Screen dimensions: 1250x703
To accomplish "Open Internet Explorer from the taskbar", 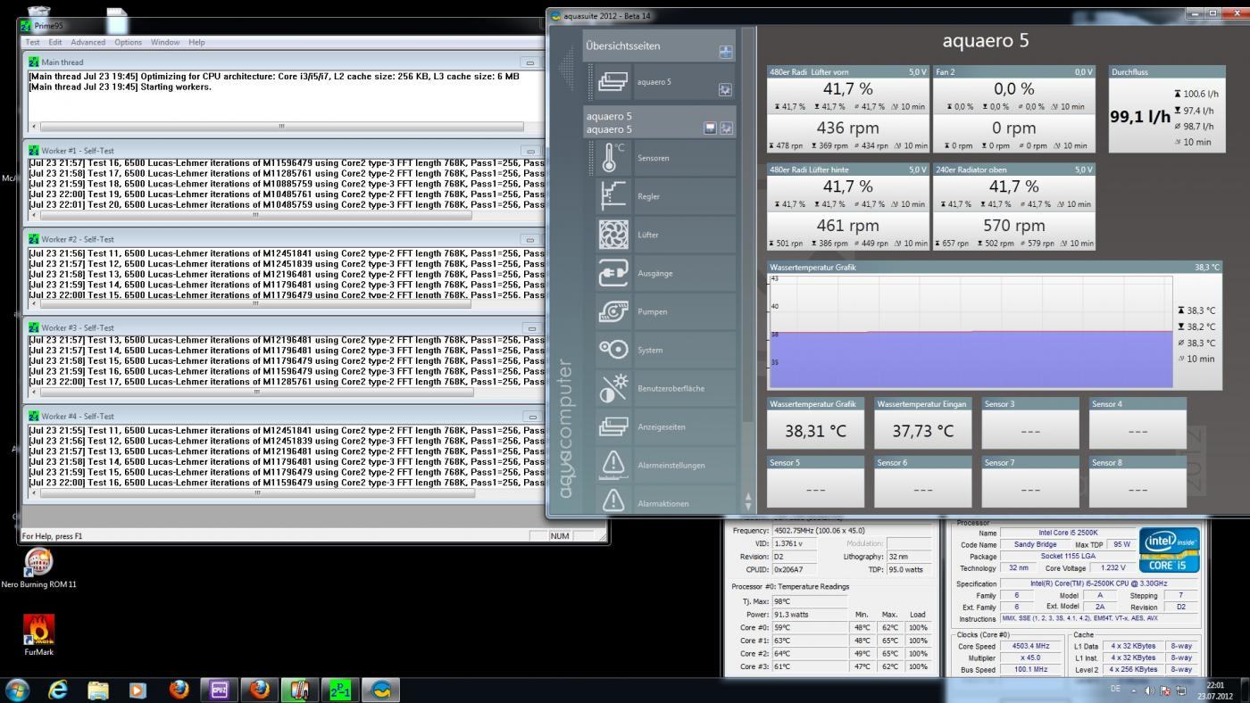I will click(x=58, y=690).
